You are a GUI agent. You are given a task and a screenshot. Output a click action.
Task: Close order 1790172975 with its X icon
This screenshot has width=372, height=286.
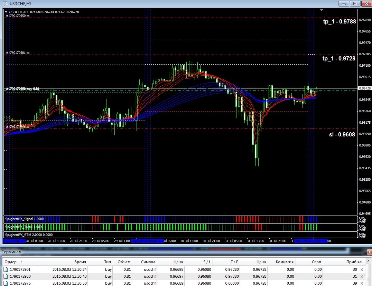click(x=362, y=283)
